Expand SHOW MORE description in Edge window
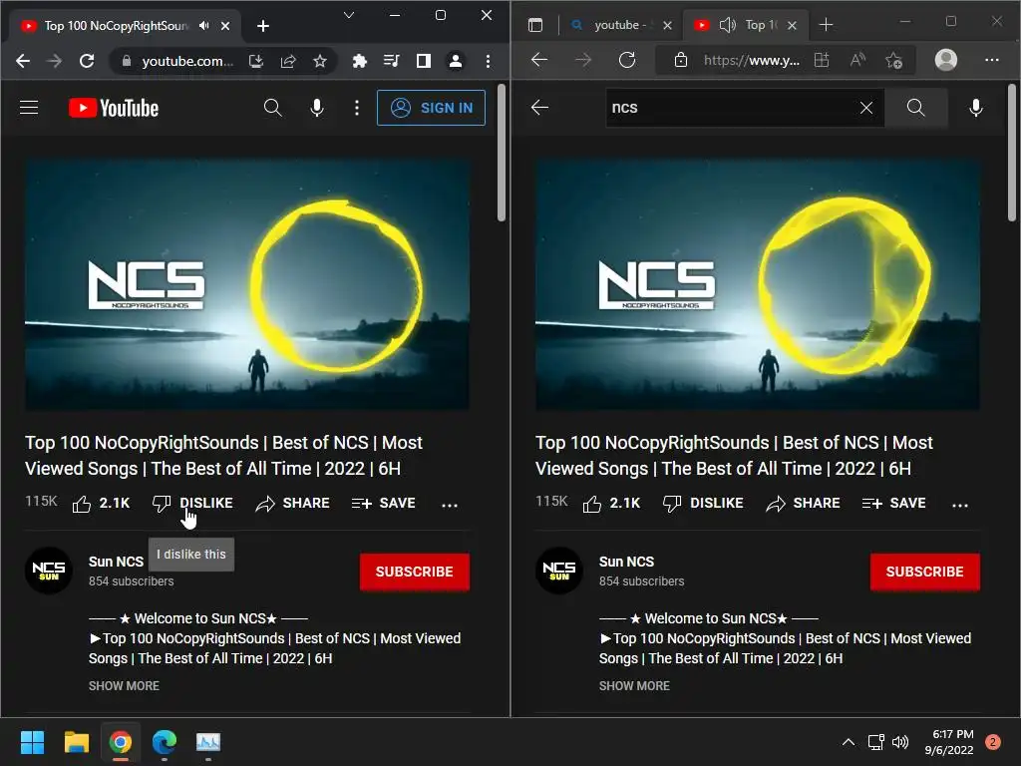 634,686
